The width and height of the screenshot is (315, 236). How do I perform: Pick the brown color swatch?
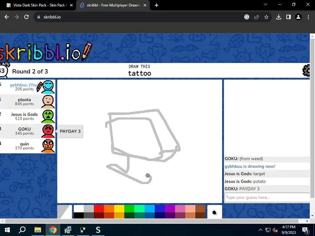click(x=200, y=209)
